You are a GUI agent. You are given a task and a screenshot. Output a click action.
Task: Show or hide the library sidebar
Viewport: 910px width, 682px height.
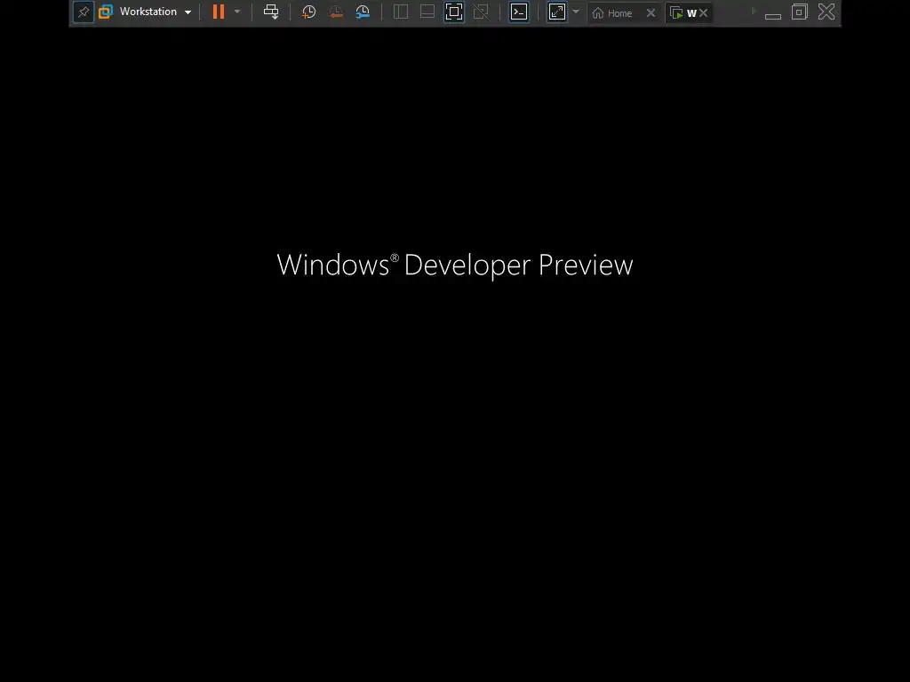tap(401, 12)
